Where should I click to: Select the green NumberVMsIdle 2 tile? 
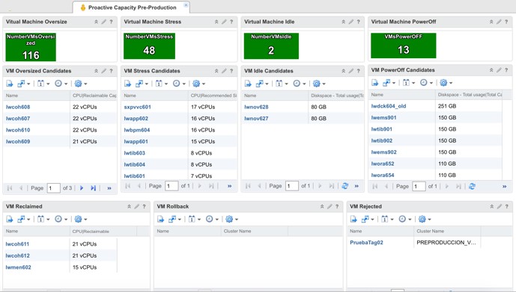click(x=271, y=46)
